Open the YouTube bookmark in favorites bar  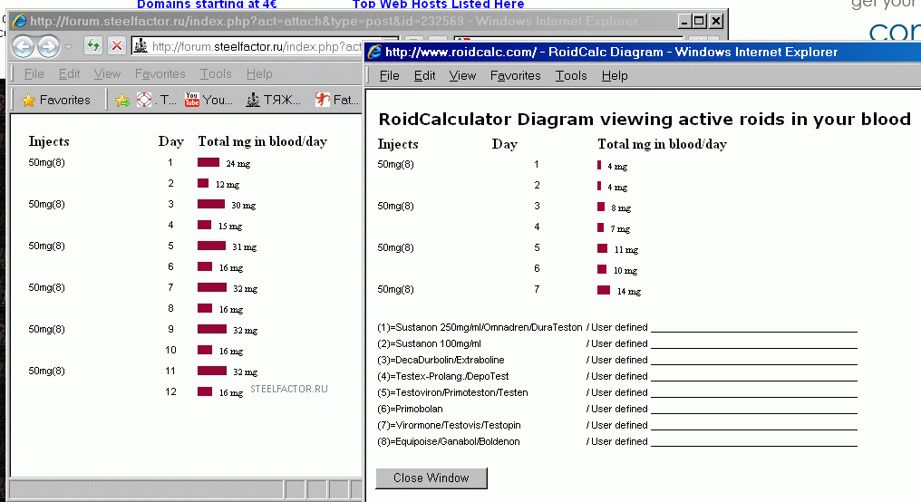208,100
